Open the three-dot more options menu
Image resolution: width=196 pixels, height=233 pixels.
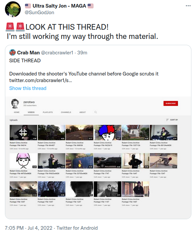tap(188, 6)
